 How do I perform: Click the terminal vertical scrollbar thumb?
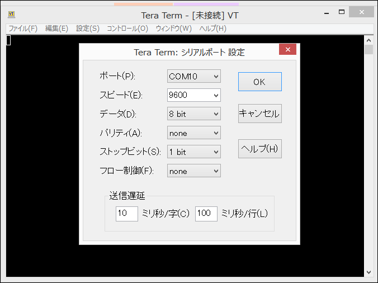[x=368, y=50]
